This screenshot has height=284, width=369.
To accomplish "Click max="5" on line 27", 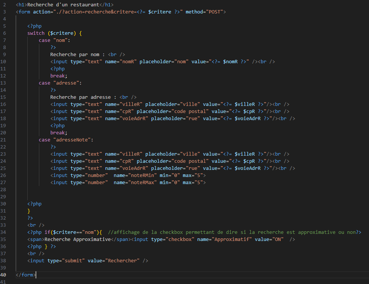I will (193, 182).
